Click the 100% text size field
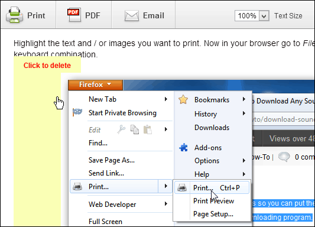Viewport: 315px width, 227px height. pos(247,16)
